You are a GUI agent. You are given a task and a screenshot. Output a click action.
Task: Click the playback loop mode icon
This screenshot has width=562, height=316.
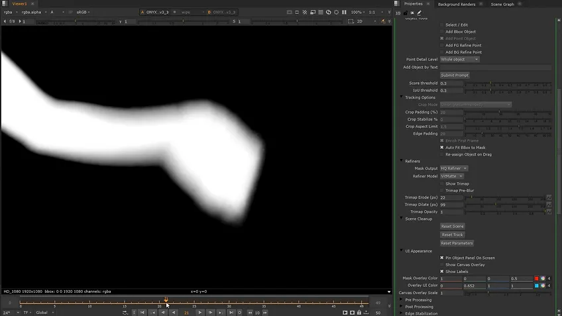125,313
